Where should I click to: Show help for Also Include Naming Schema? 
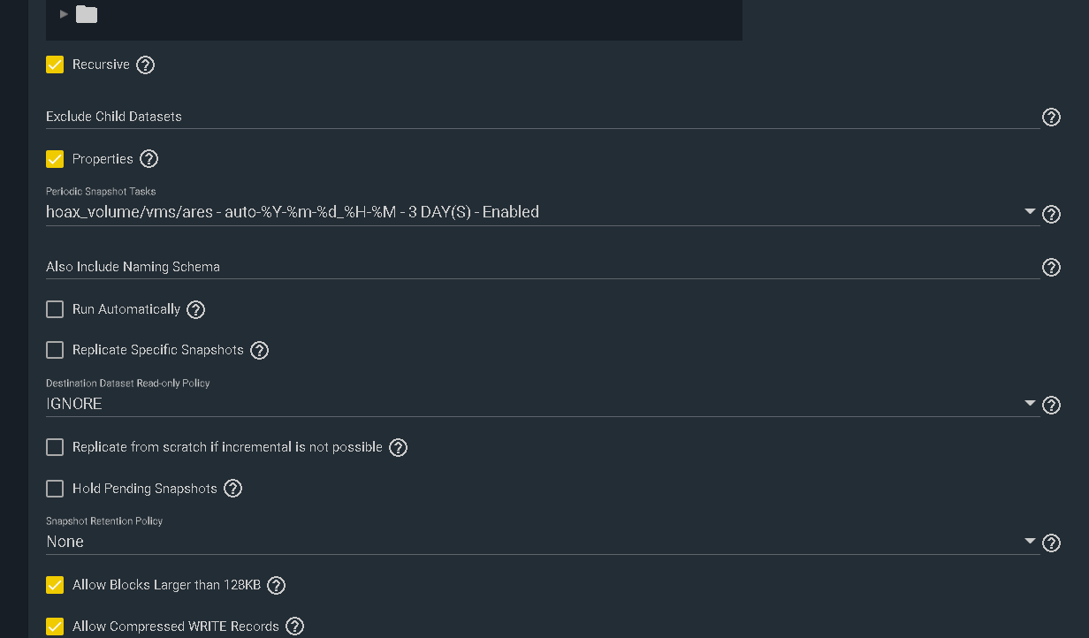[1051, 267]
